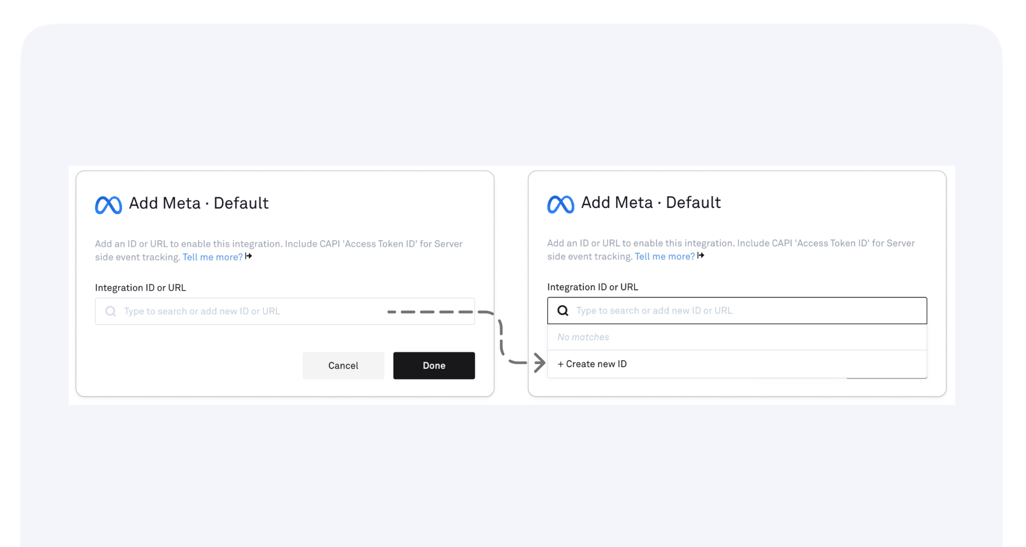
Task: Click the 'Add Meta · Default' title on the left
Action: coord(199,203)
